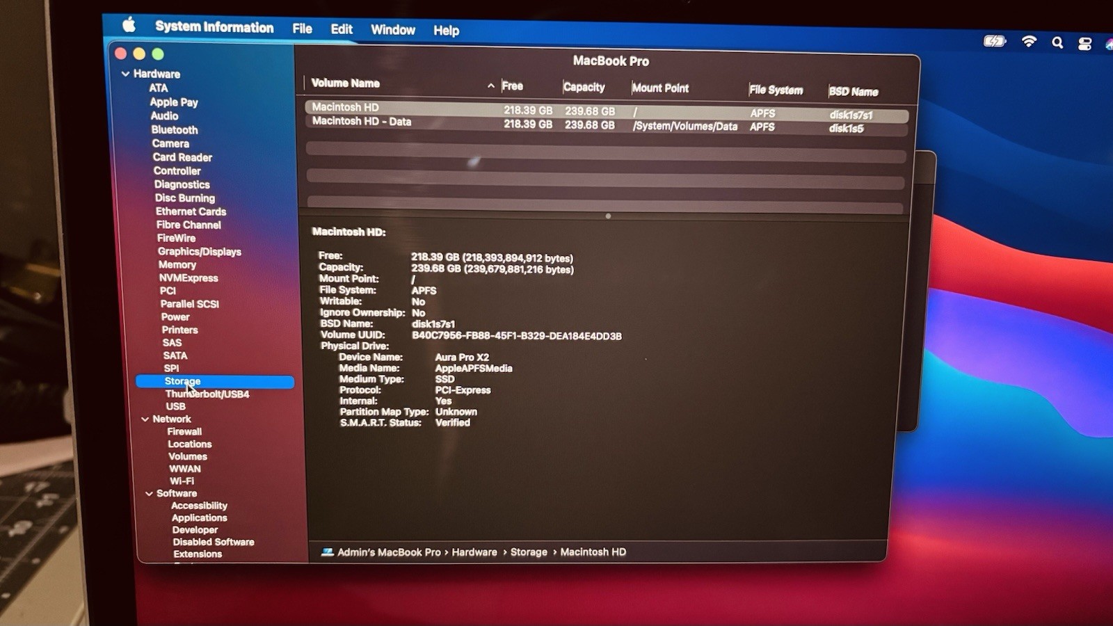The image size is (1113, 626).
Task: Open the Help menu
Action: 446,31
